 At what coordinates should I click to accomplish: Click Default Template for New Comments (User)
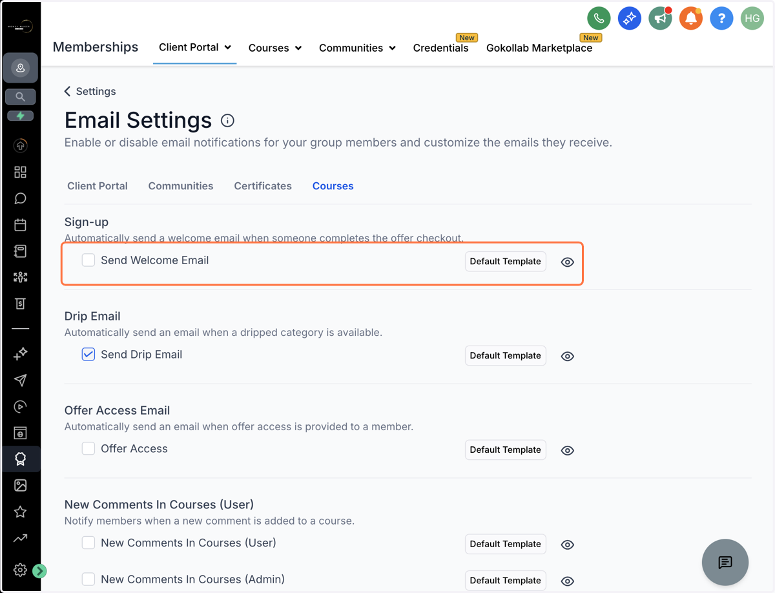(506, 544)
